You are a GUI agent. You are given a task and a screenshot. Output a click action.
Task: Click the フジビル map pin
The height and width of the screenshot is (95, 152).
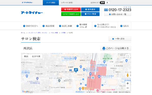[x=84, y=75]
